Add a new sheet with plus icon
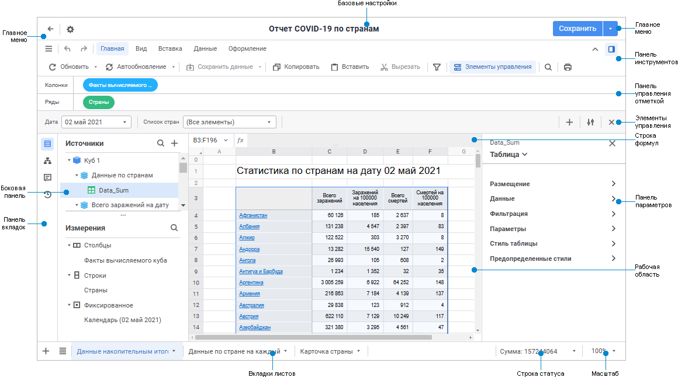 (x=46, y=351)
